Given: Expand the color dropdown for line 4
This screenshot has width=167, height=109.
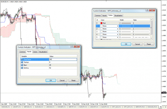Looking at the screenshot, I should (118, 34).
